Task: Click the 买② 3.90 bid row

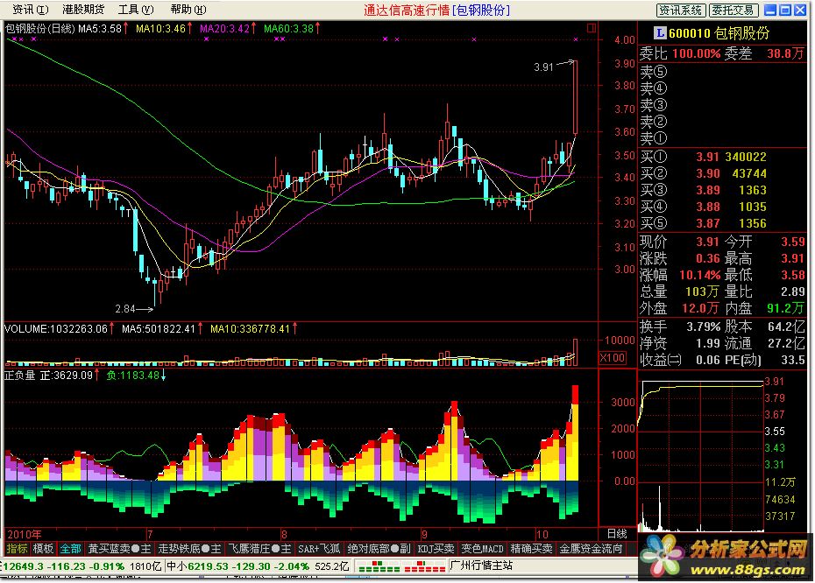Action: pos(722,173)
